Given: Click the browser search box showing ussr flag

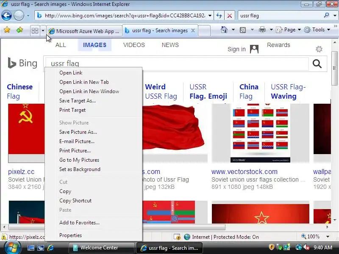Looking at the screenshot, I should (280, 16).
